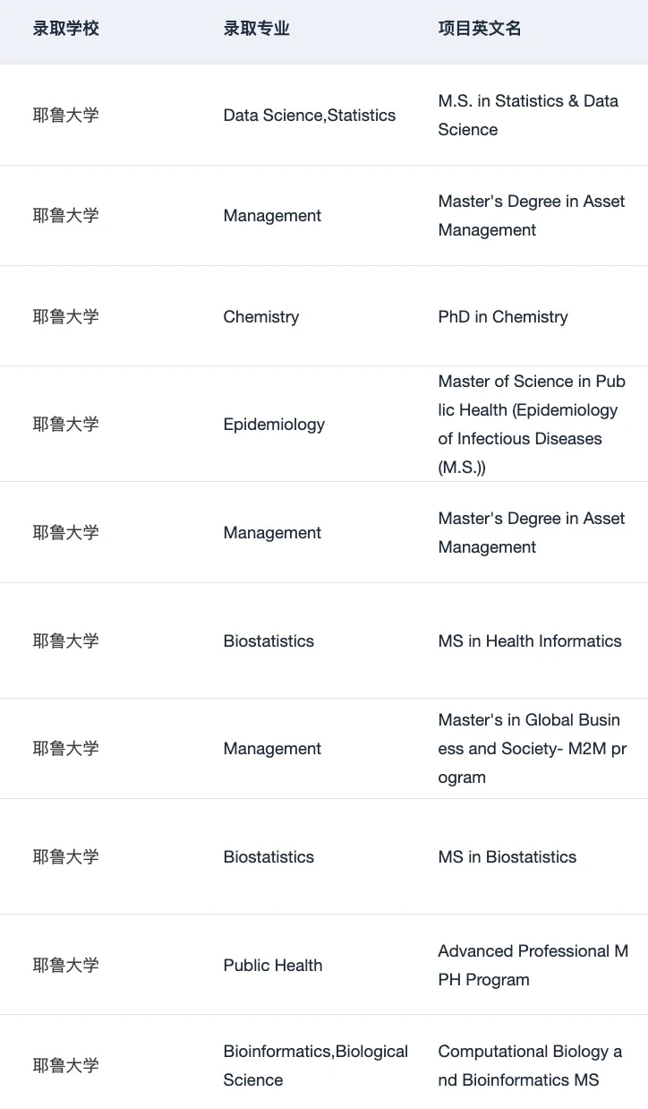This screenshot has width=648, height=1109.
Task: Click M.S. in Statistics & Data Science
Action: coord(528,116)
